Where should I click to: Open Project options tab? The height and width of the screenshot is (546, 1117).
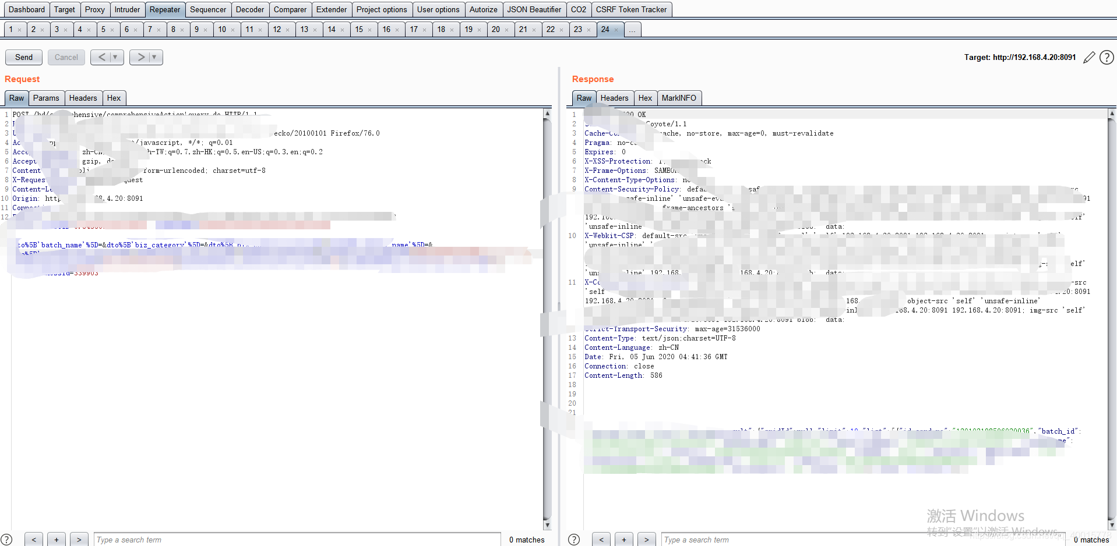[x=382, y=9]
